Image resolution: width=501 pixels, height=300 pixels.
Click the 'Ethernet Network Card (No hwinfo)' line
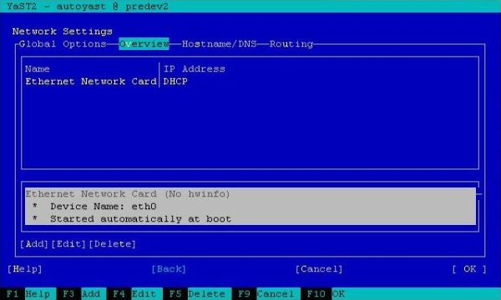point(128,194)
